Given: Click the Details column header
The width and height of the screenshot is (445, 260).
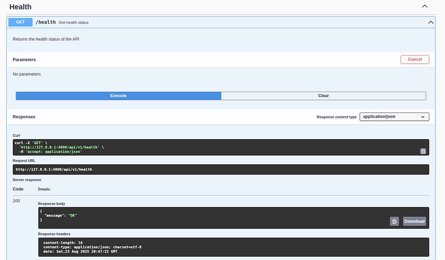Looking at the screenshot, I should [44, 189].
